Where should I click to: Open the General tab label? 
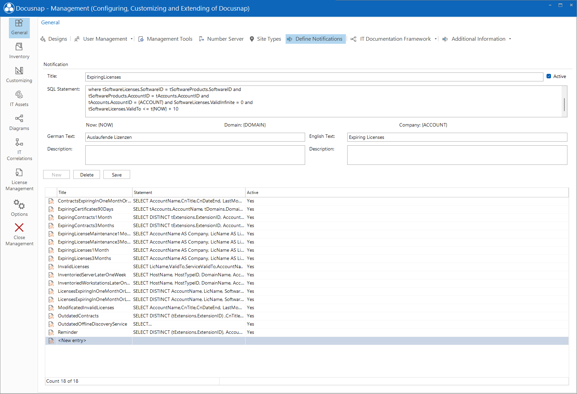(x=50, y=23)
